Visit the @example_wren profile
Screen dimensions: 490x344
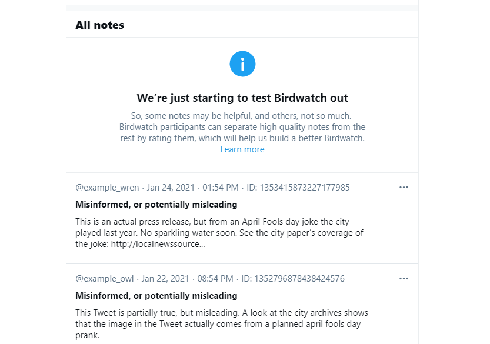(x=107, y=188)
